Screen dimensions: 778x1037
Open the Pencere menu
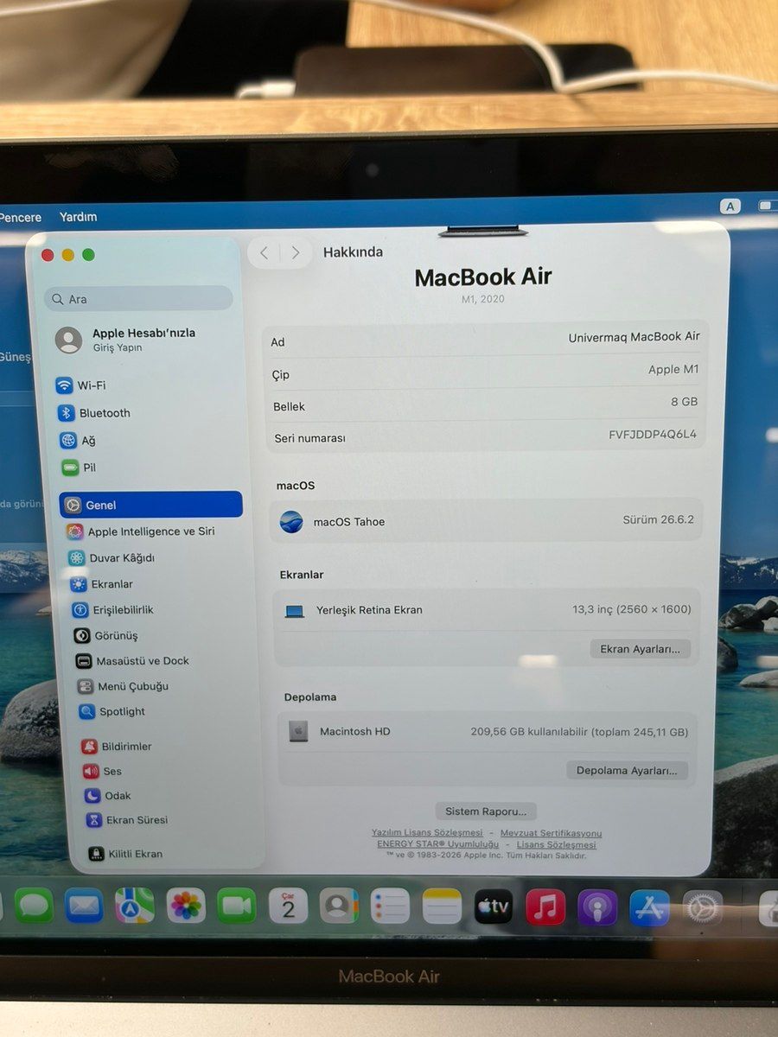pos(20,217)
